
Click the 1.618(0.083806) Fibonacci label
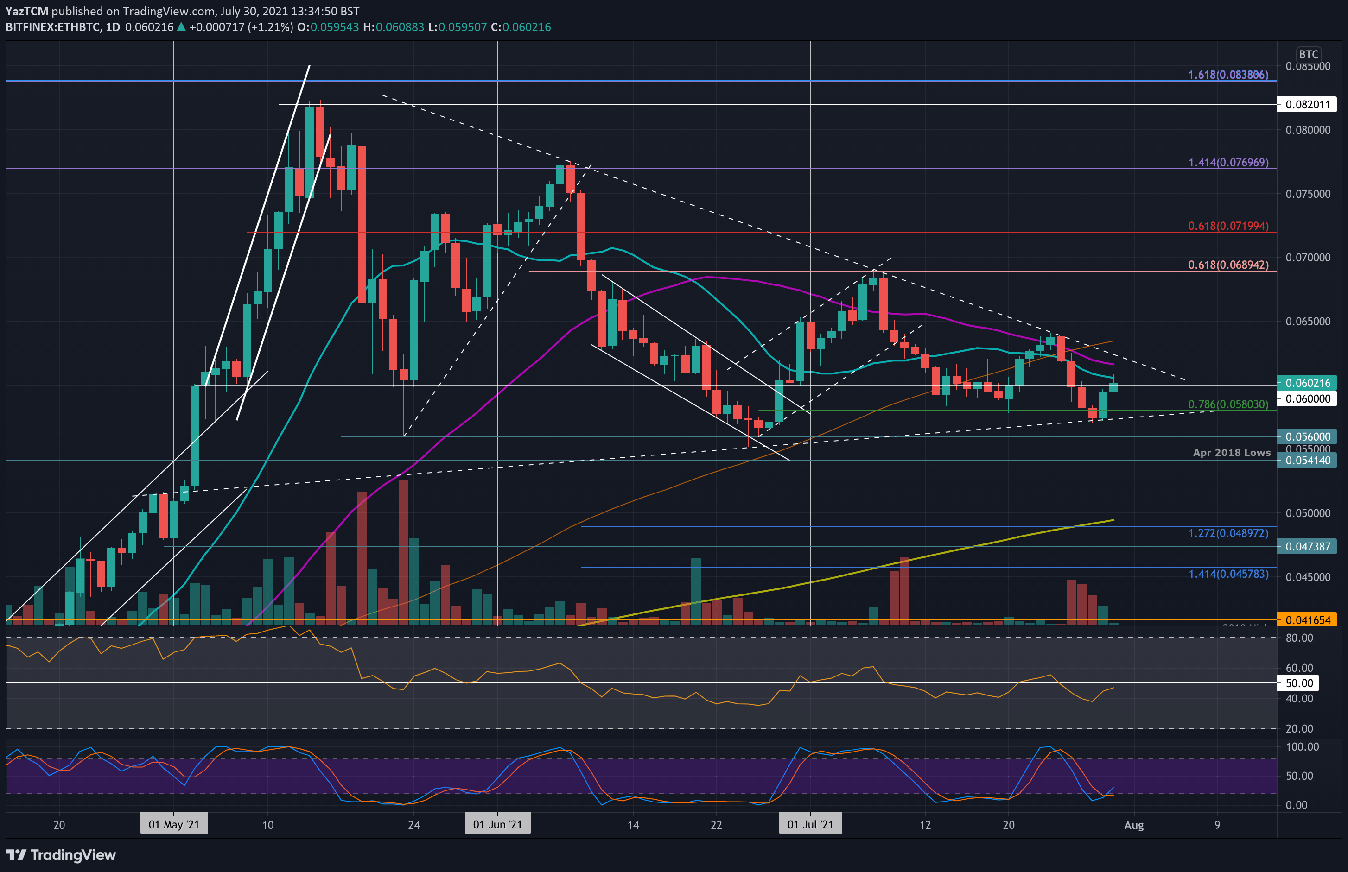(x=1228, y=75)
